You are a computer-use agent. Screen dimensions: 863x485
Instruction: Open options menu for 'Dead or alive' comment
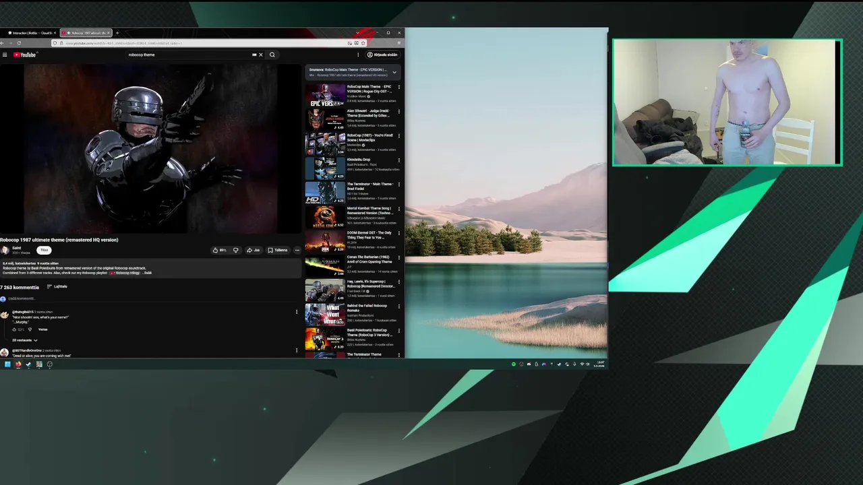(x=297, y=350)
